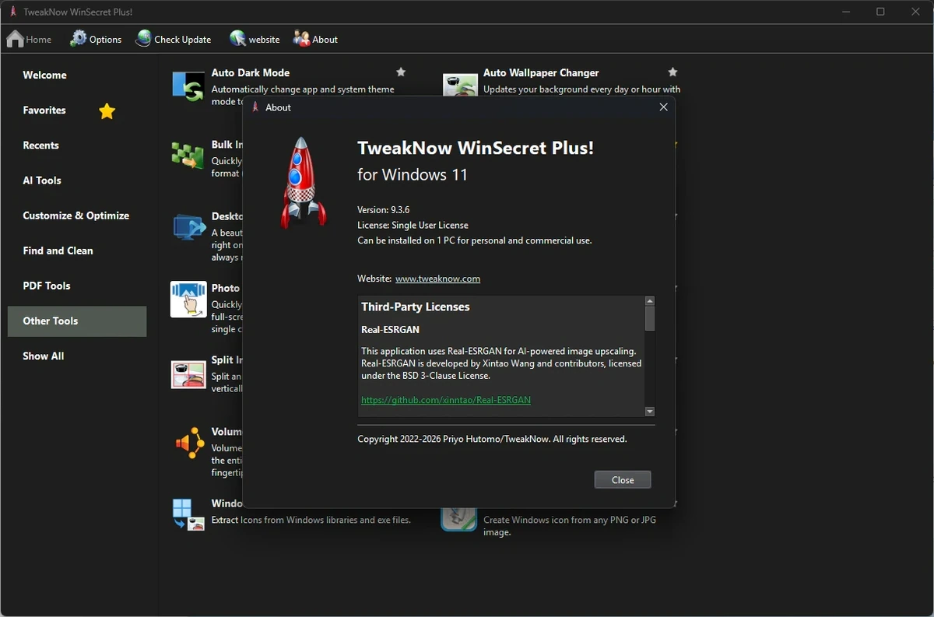Click the Bulk image tool icon
Image resolution: width=934 pixels, height=617 pixels.
(188, 156)
